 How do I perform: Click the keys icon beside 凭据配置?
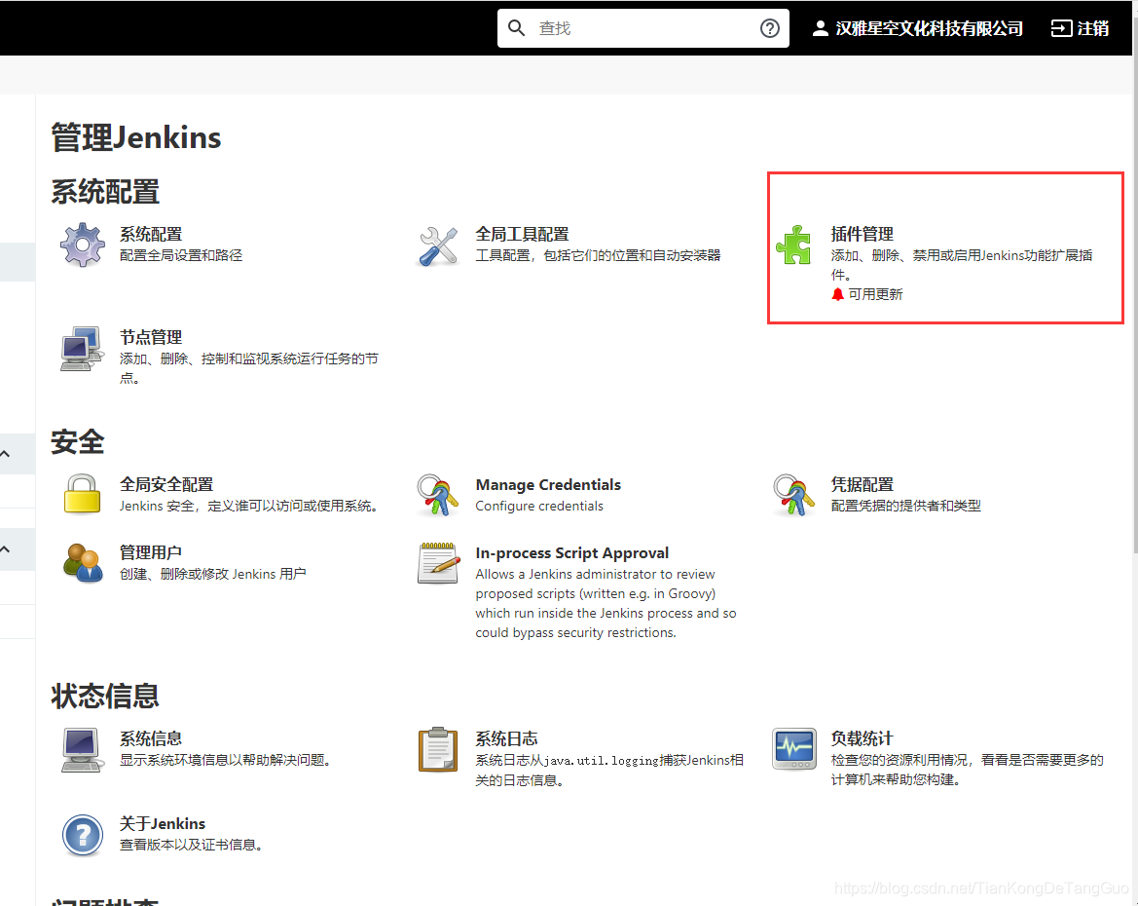[x=793, y=495]
